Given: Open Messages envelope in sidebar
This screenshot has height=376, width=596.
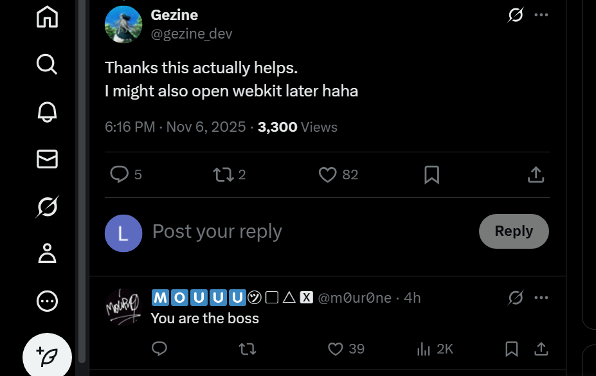Looking at the screenshot, I should [x=47, y=159].
